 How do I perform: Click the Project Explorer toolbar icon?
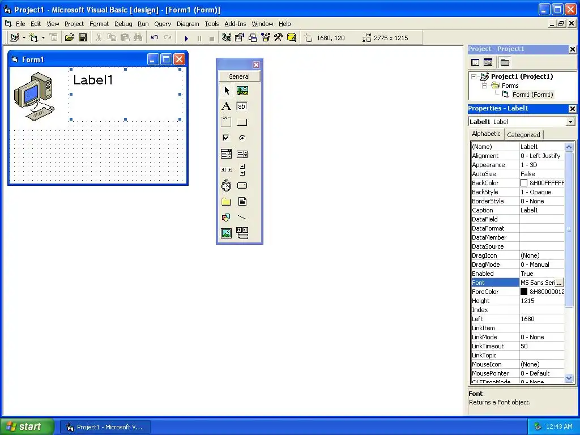tap(227, 38)
